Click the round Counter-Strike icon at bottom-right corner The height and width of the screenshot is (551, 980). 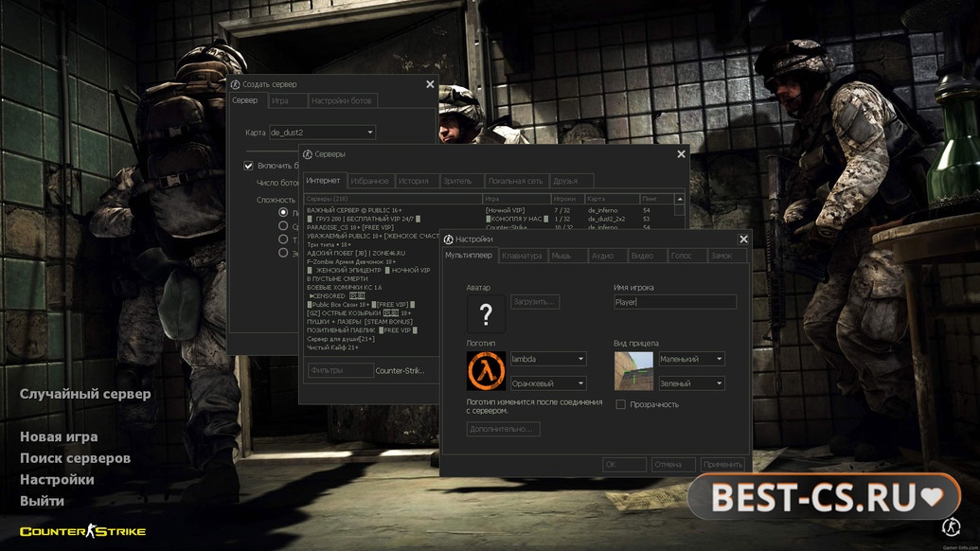coord(952,526)
